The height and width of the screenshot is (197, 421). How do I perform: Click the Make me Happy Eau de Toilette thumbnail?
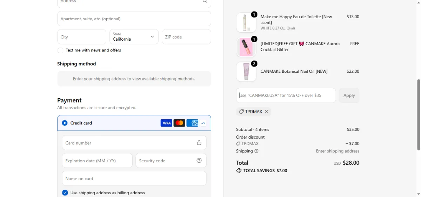click(x=246, y=22)
